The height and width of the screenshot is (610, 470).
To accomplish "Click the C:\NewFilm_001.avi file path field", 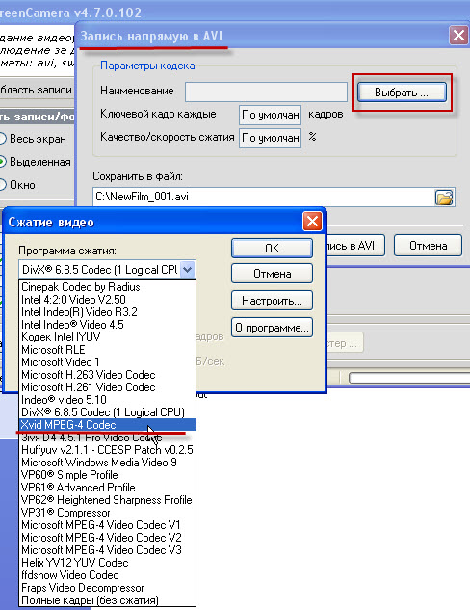I will [x=264, y=197].
